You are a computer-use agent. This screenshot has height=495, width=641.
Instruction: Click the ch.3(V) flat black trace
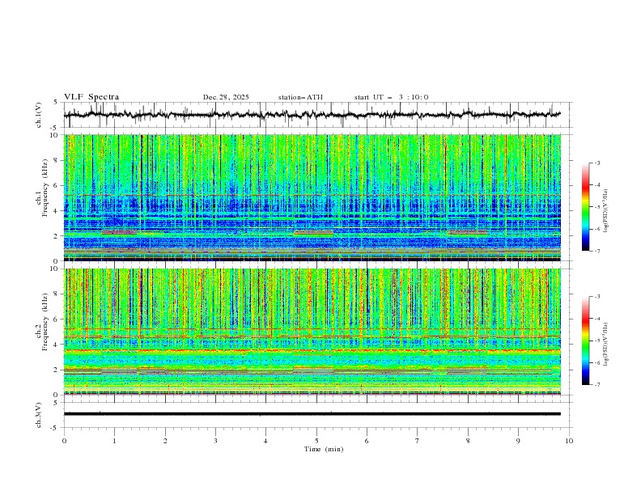pos(316,414)
